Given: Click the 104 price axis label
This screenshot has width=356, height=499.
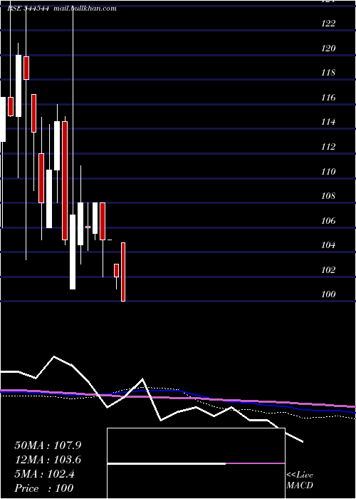Looking at the screenshot, I should pos(328,245).
